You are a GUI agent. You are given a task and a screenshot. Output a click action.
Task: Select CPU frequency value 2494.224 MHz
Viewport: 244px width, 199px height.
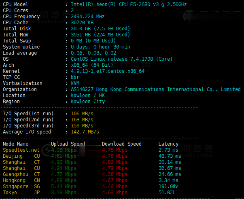[88, 17]
